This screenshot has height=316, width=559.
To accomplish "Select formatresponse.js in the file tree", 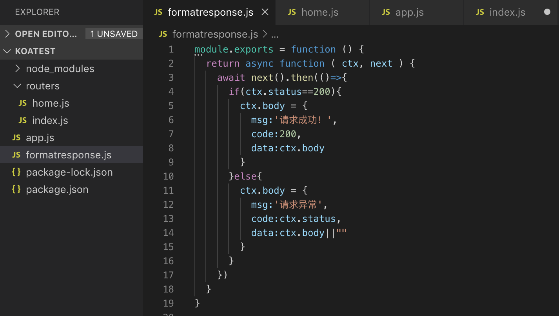I will point(68,155).
